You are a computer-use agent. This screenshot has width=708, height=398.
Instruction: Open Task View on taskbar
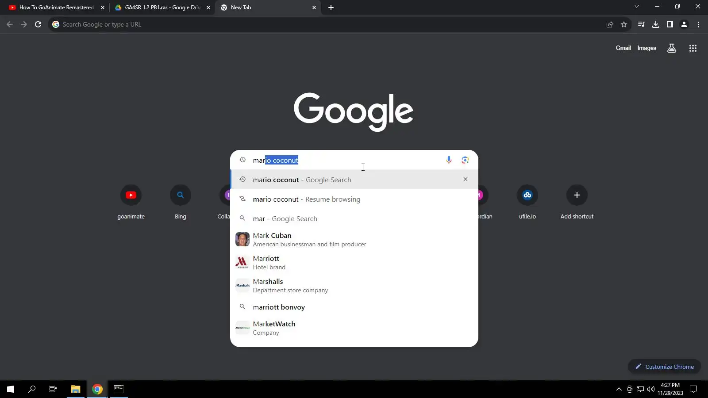pyautogui.click(x=53, y=389)
